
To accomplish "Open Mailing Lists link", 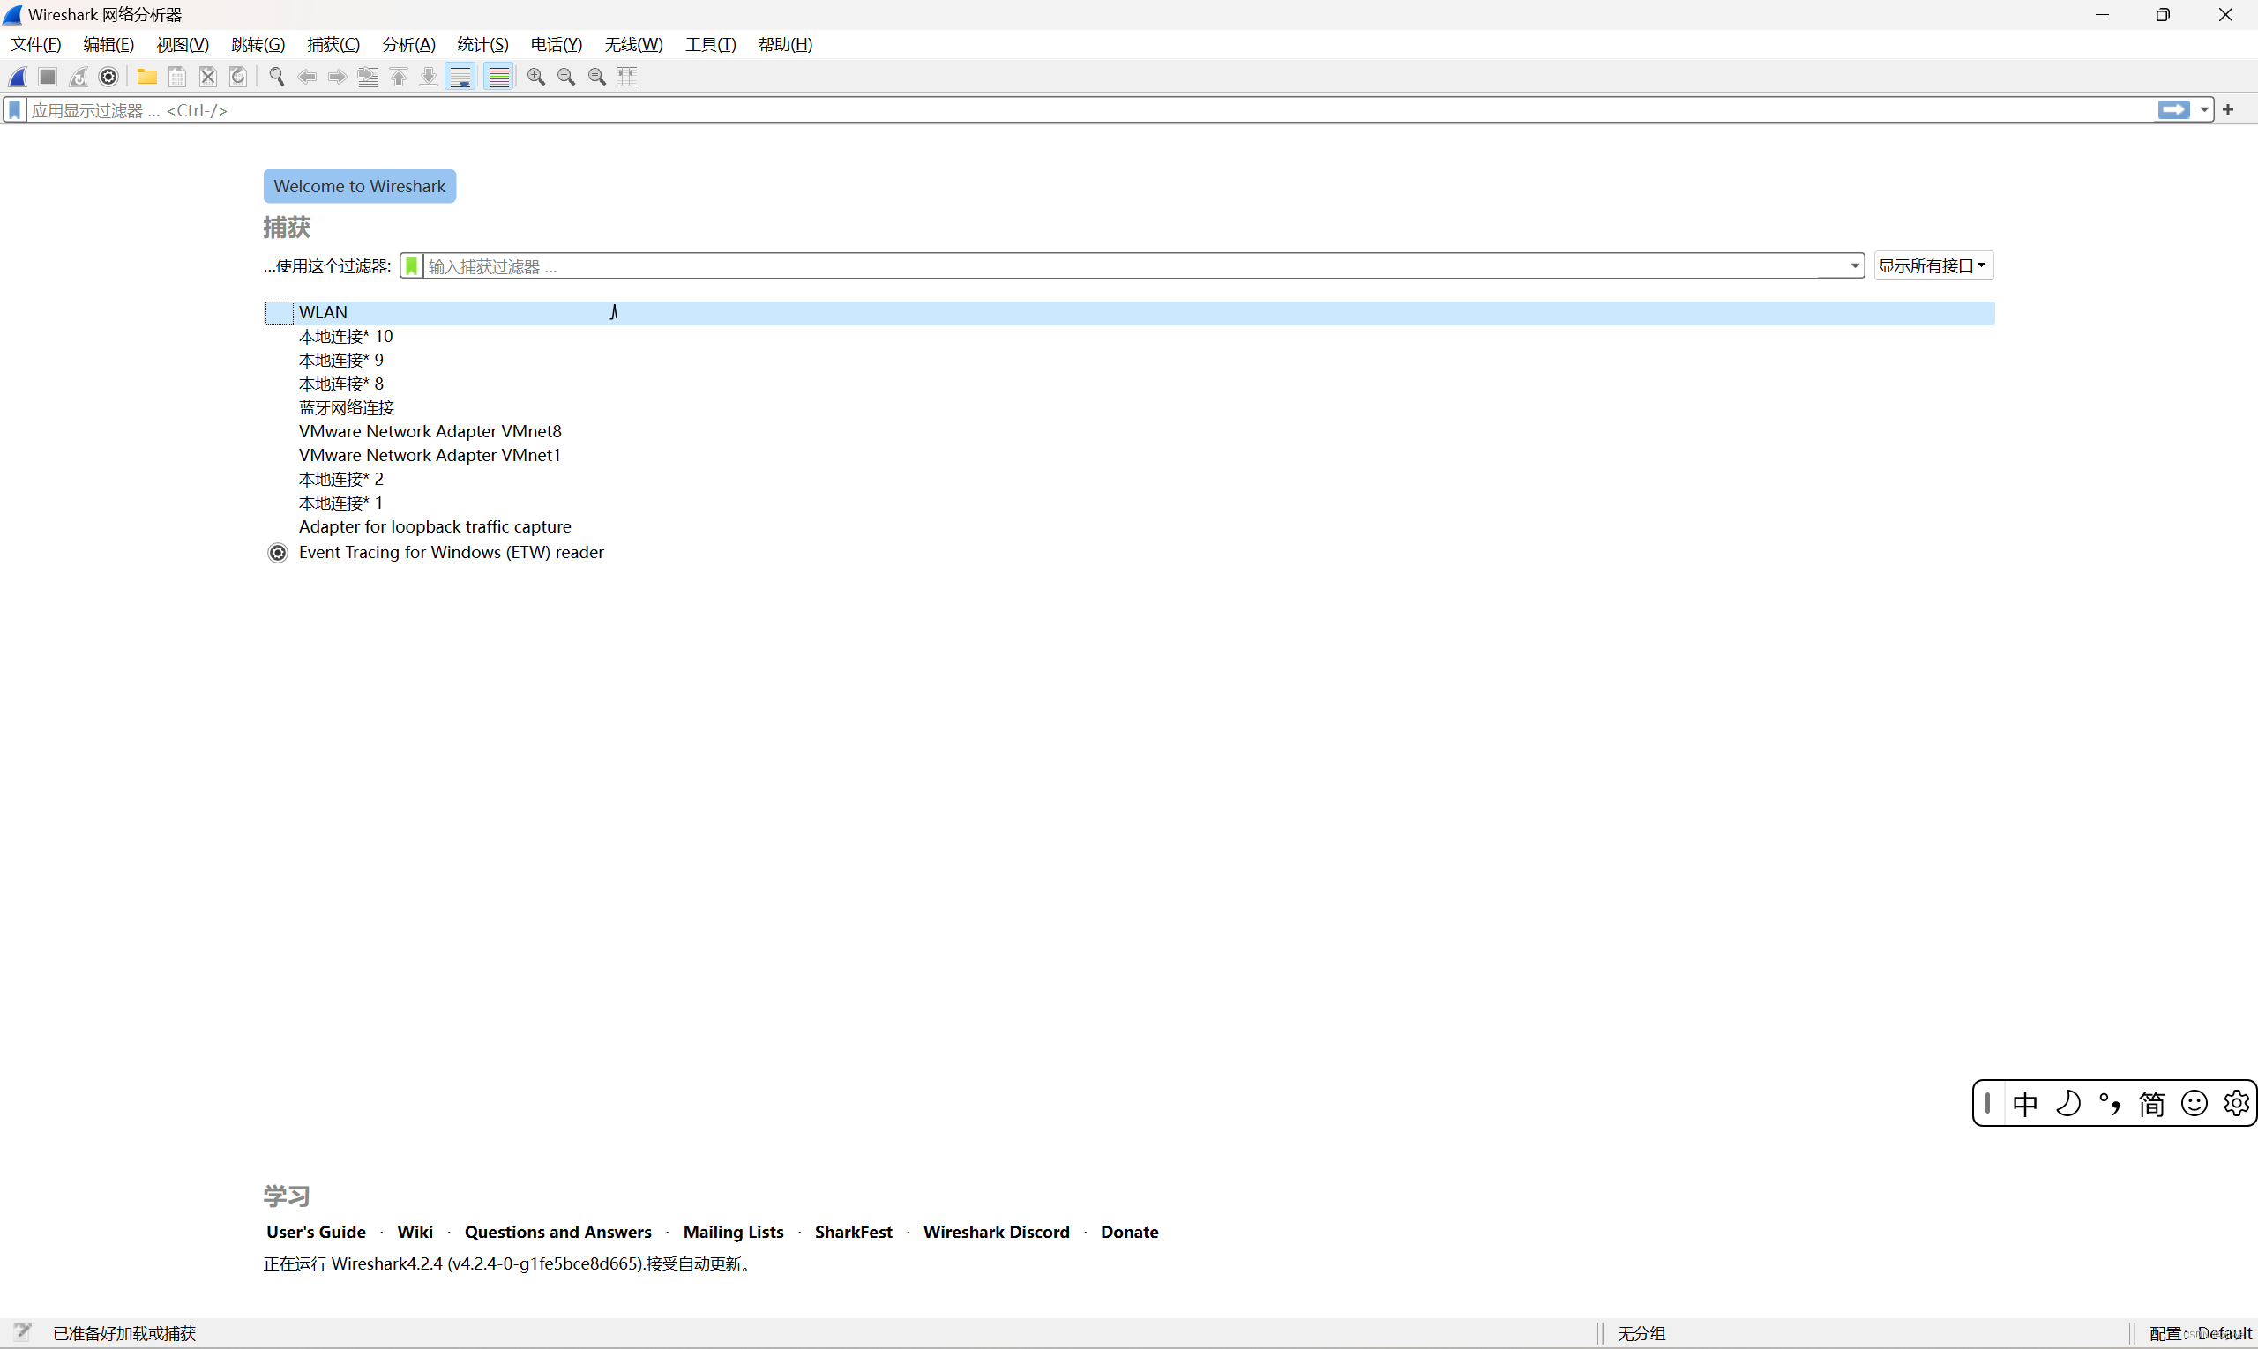I will tap(733, 1232).
